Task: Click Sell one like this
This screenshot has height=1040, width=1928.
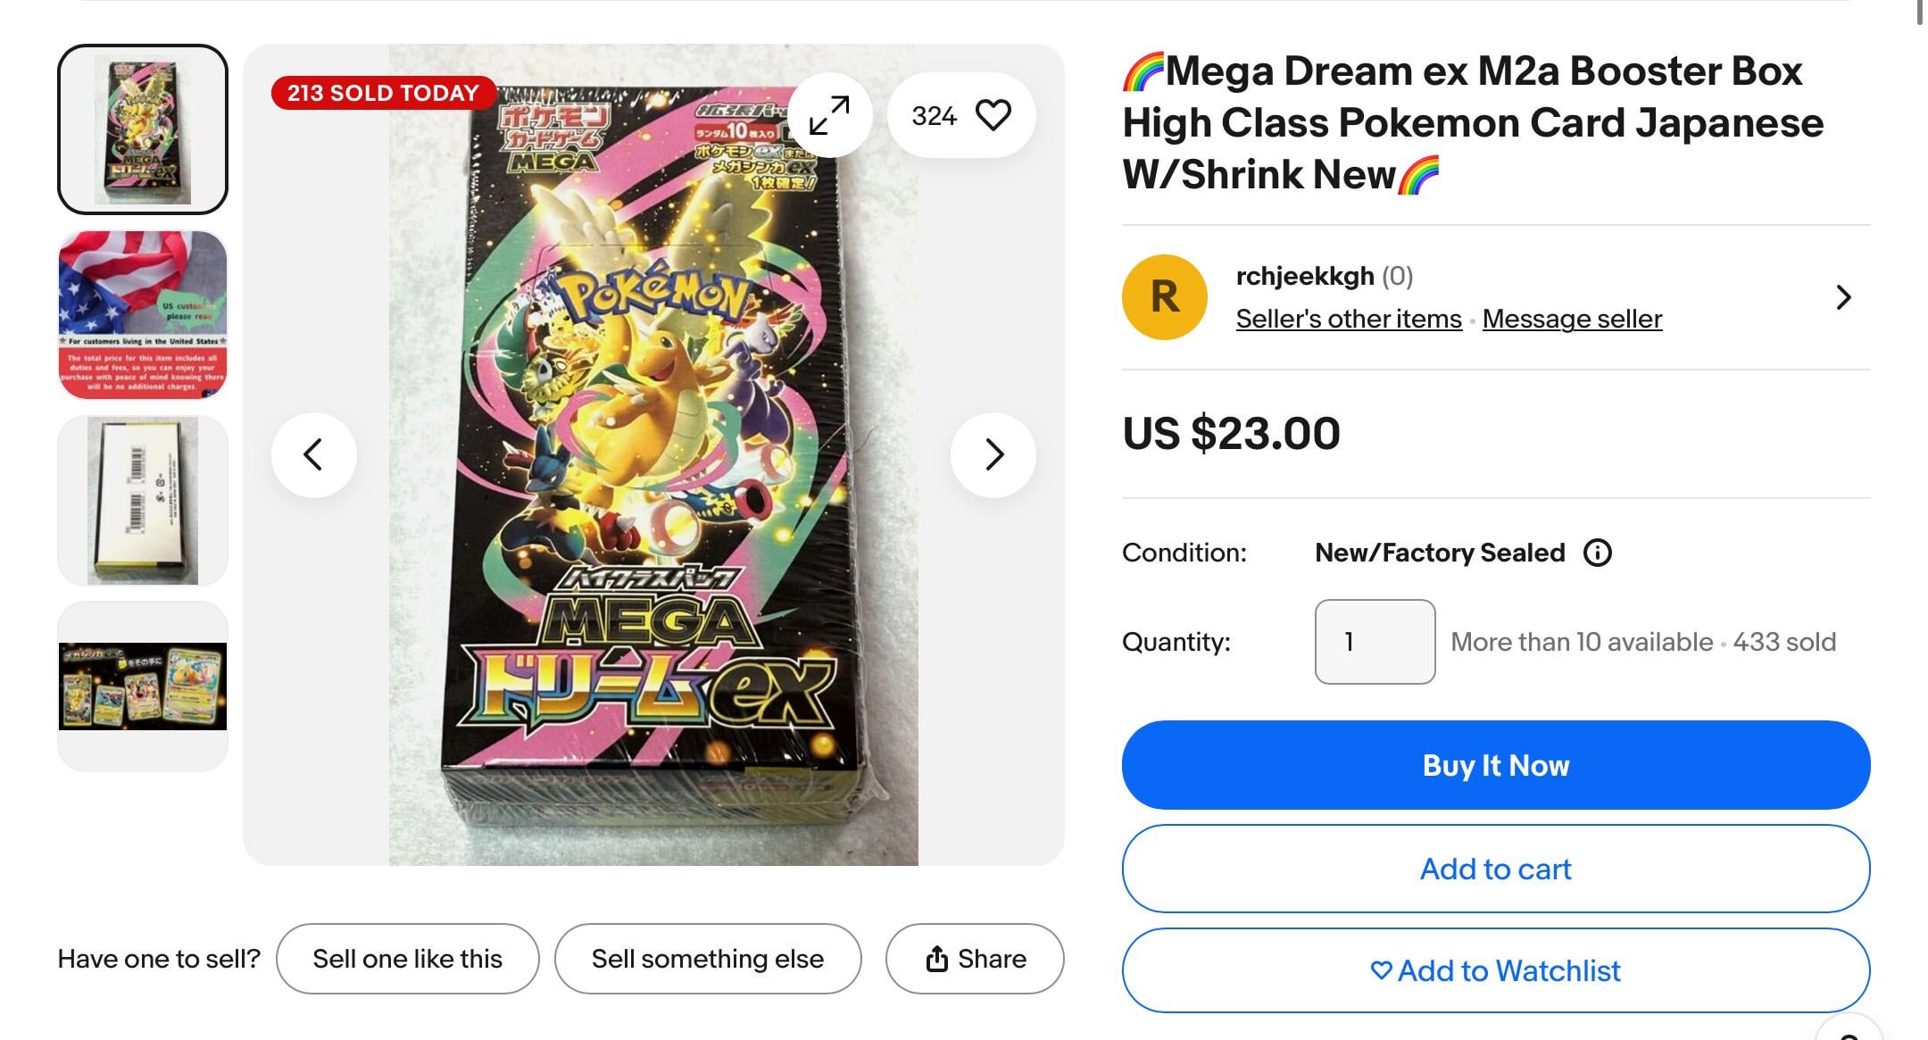Action: [x=407, y=959]
